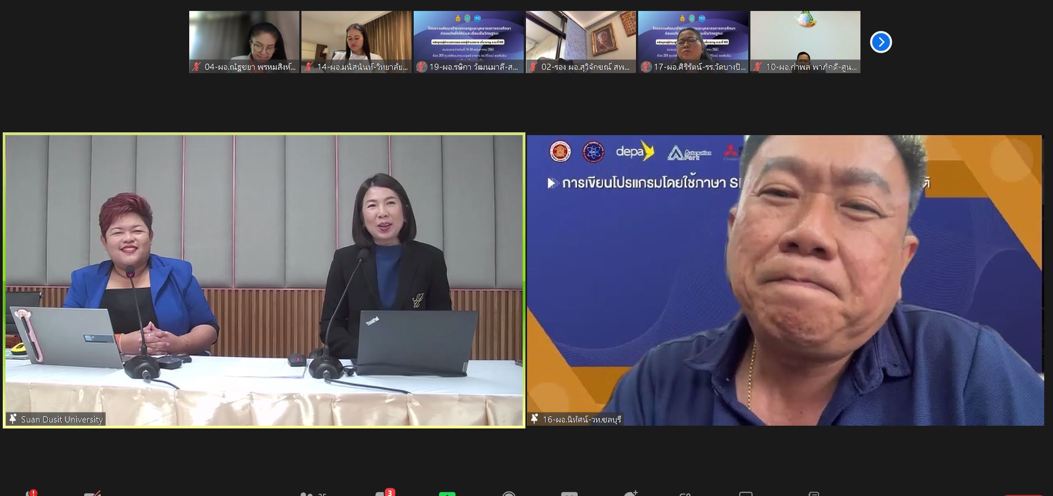1053x496 pixels.
Task: Click the green share screen icon
Action: 447,494
